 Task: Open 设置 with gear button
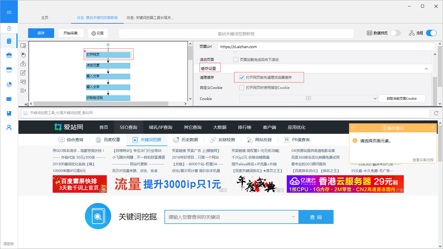click(x=98, y=33)
